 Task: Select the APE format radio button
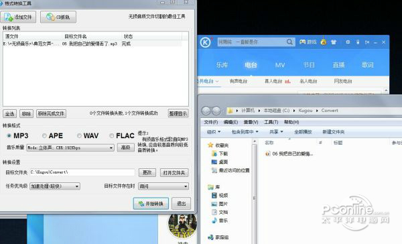click(x=44, y=135)
